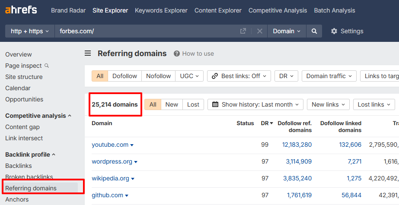The width and height of the screenshot is (399, 205).
Task: Open URL in new tab icon
Action: 243,31
